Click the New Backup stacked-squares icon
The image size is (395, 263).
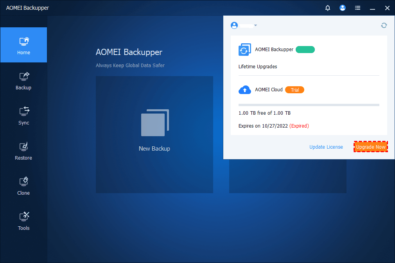tap(155, 123)
